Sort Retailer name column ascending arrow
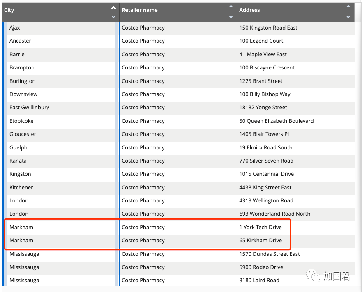The image size is (362, 292). point(231,7)
